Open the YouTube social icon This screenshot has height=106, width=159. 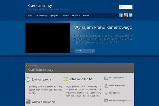(x=126, y=15)
